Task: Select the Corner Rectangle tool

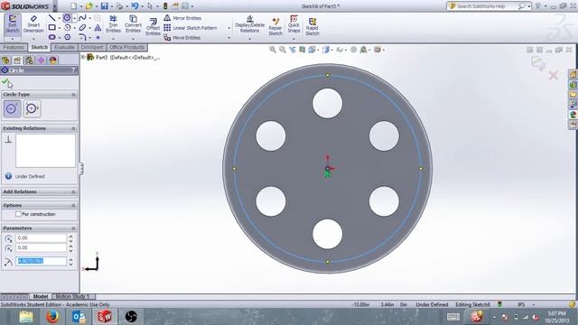Action: coord(52,28)
